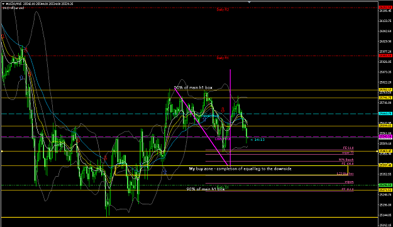Select the 'Daily R2' pivot label

coord(223,9)
